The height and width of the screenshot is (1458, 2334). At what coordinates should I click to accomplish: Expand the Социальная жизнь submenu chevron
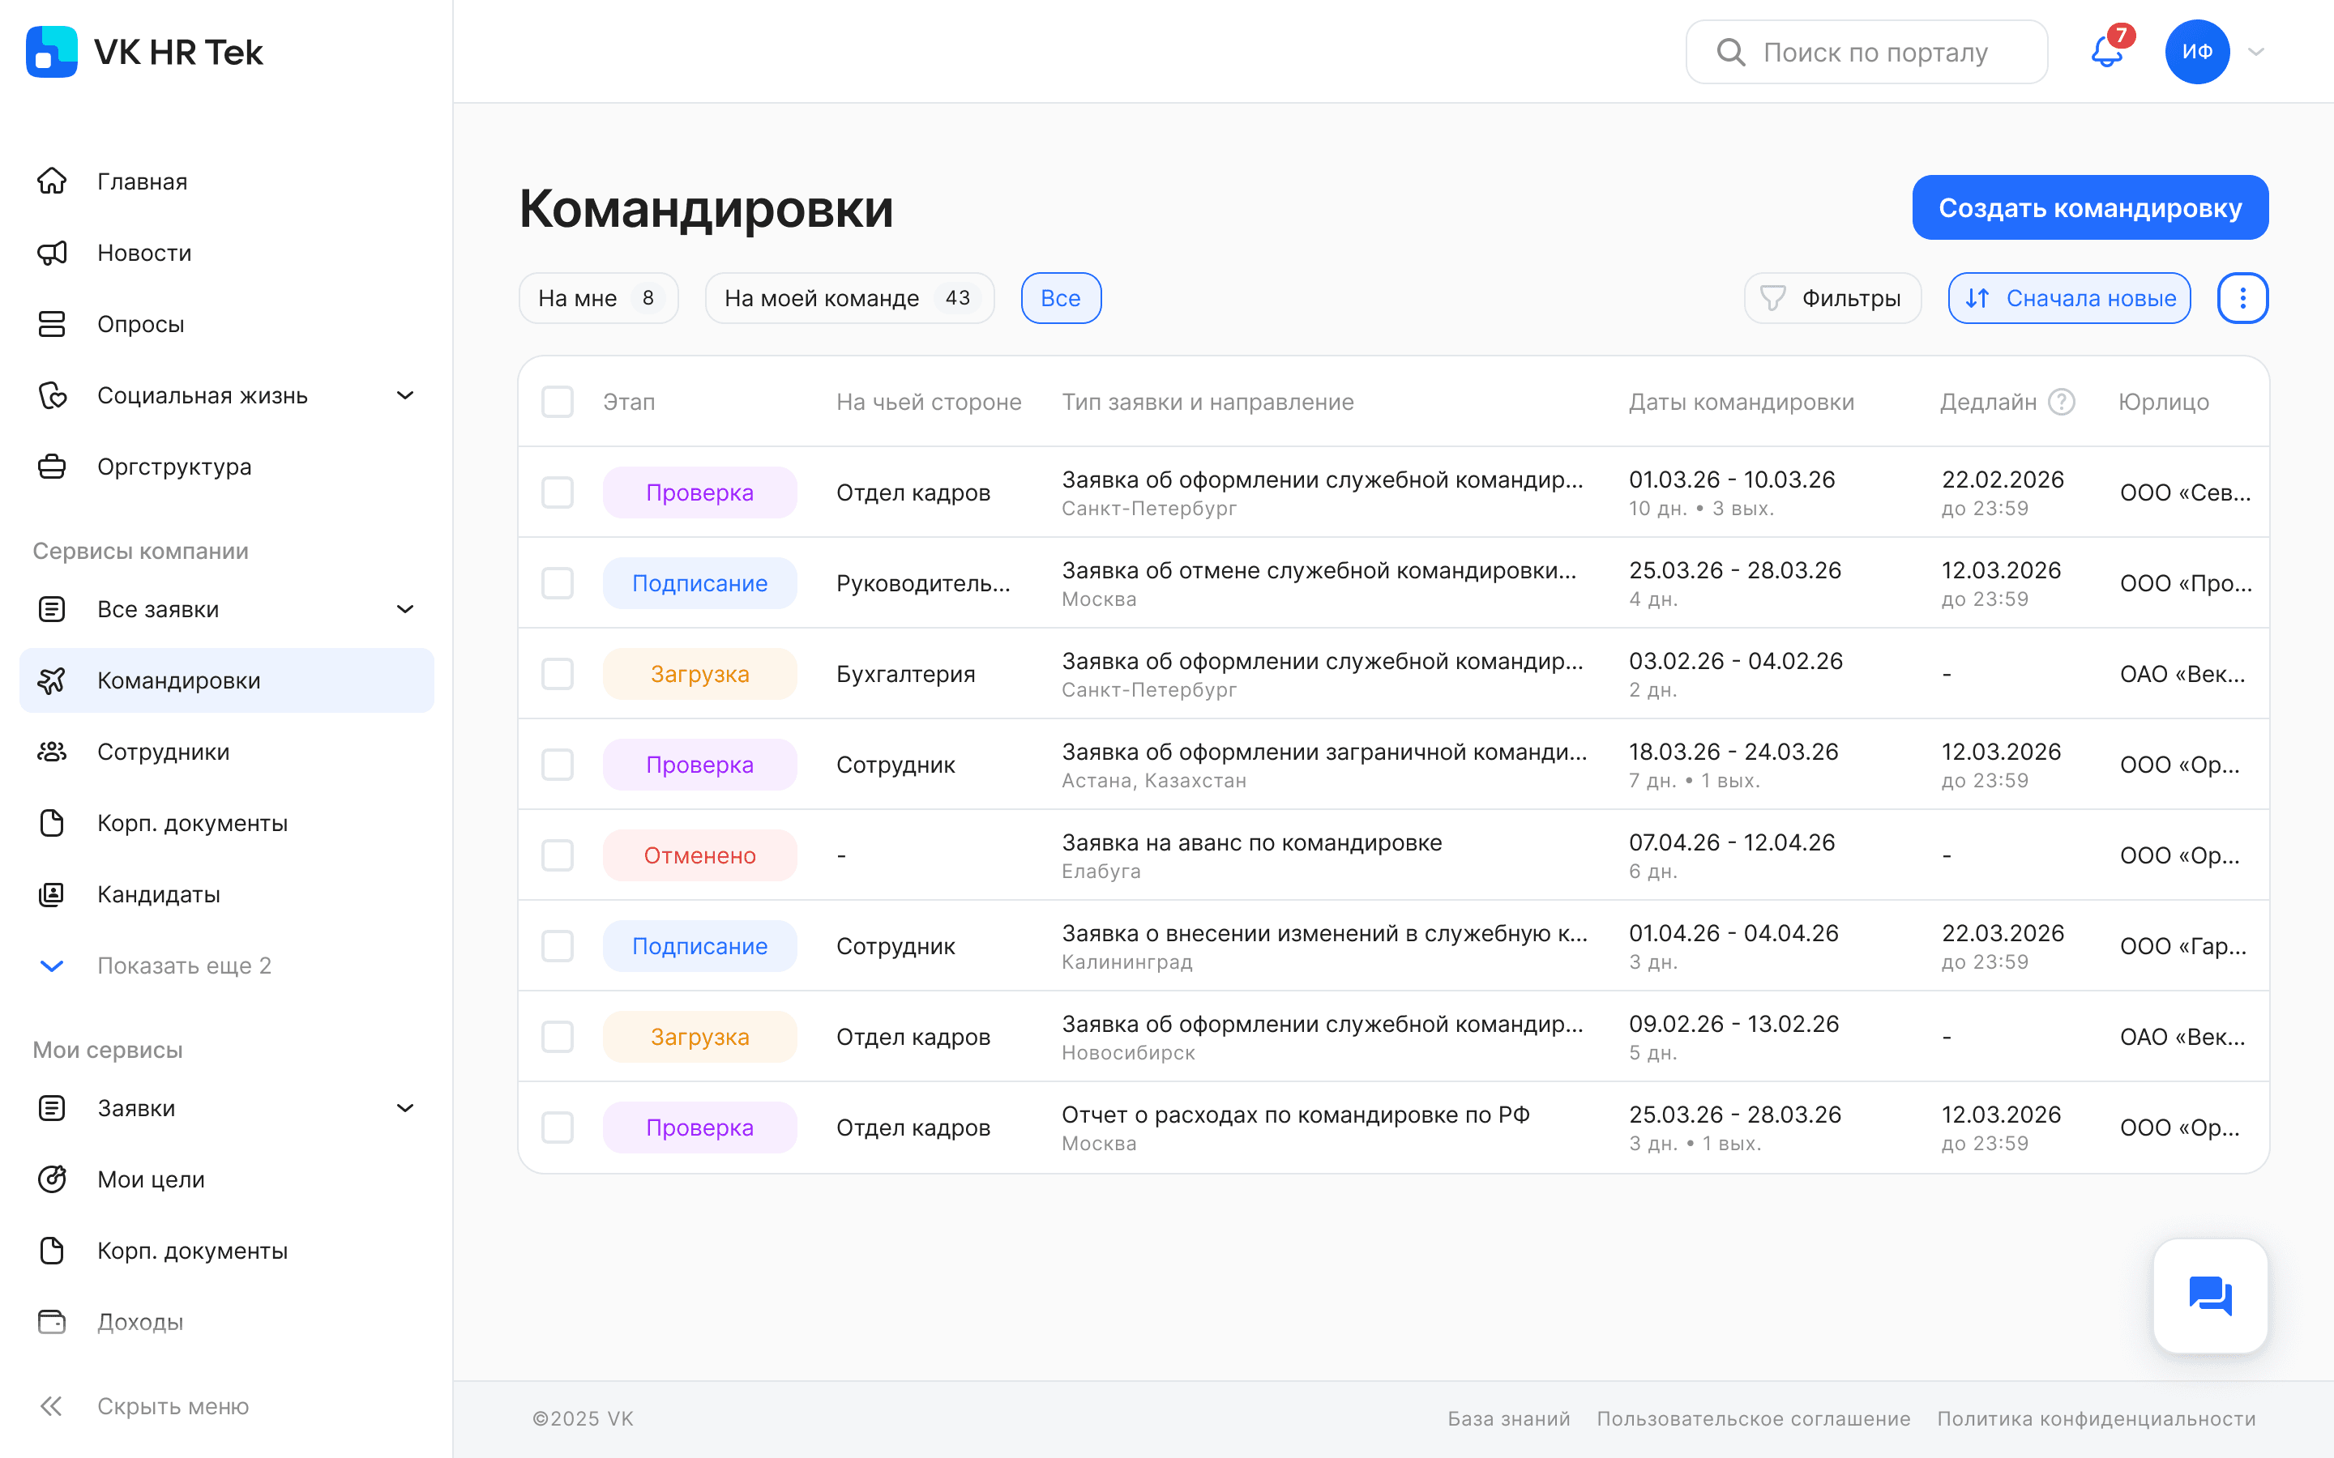pyautogui.click(x=406, y=395)
